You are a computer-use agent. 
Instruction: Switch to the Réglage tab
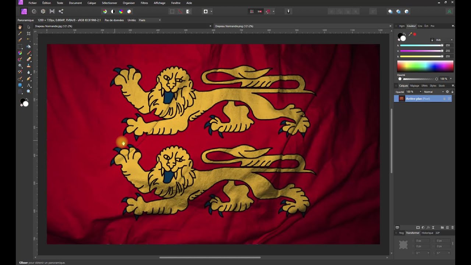[415, 86]
